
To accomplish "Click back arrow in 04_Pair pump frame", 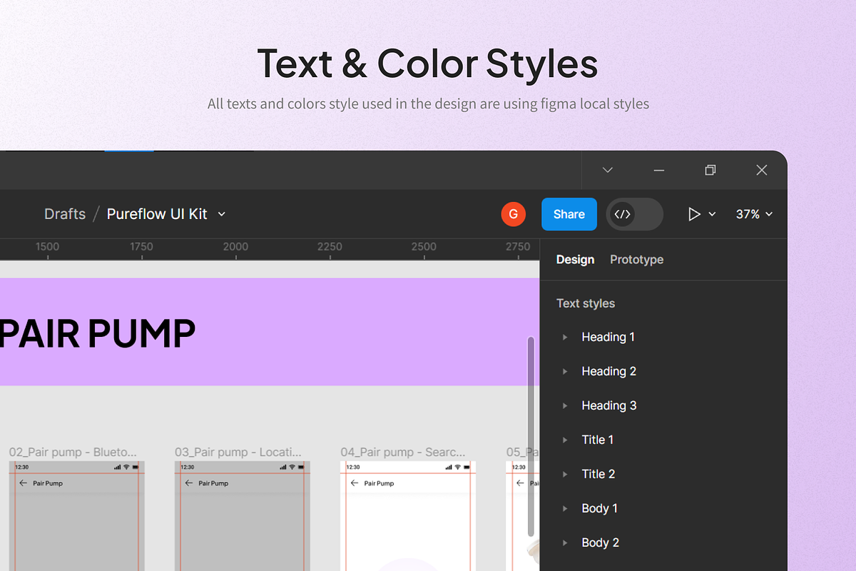I will pyautogui.click(x=355, y=483).
